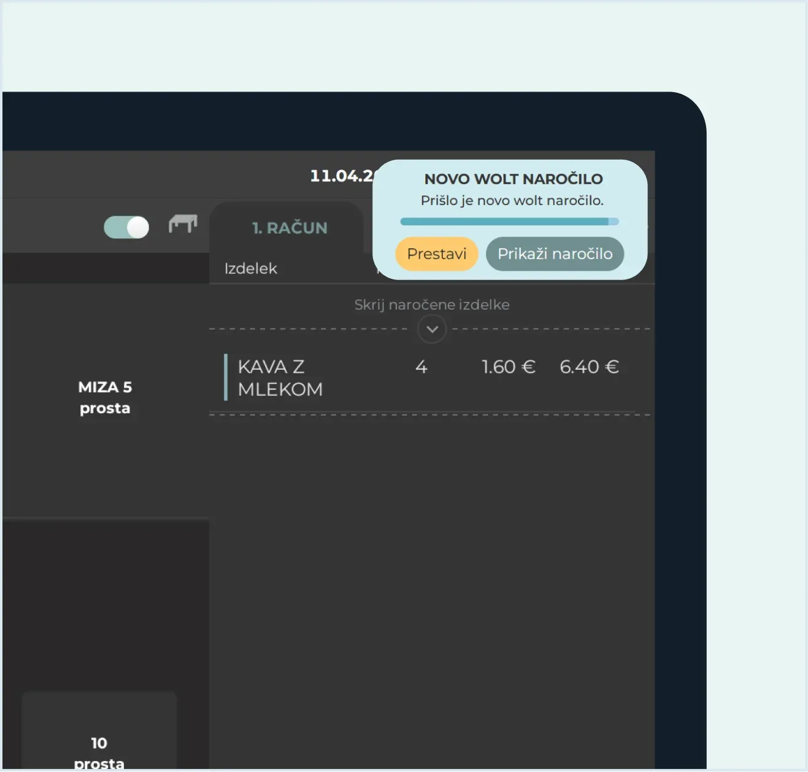Select the KAVA Z MLEKOM item row

(429, 377)
